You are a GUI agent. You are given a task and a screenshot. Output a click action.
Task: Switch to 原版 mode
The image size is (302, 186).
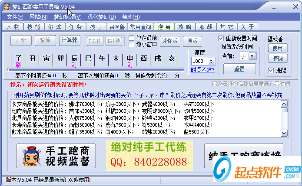pos(192,41)
